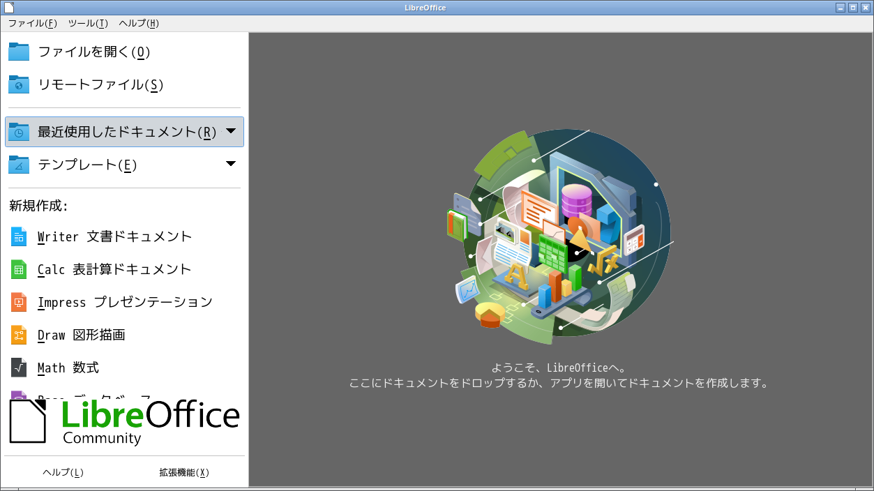Click the Remote Files globe folder icon
The height and width of the screenshot is (491, 874).
[19, 84]
